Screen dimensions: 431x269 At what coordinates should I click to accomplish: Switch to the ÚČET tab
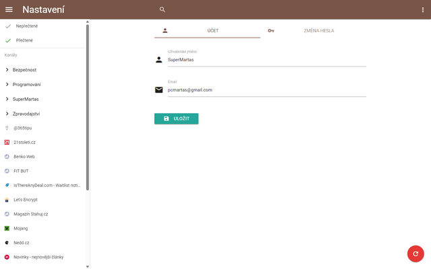click(207, 31)
